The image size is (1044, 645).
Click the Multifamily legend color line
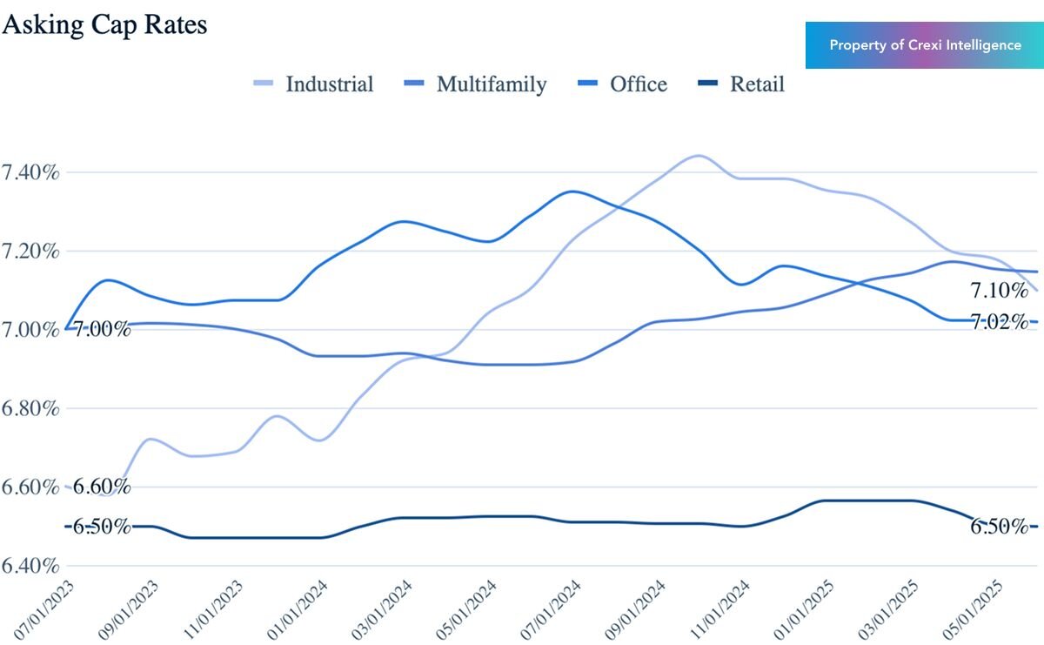415,84
